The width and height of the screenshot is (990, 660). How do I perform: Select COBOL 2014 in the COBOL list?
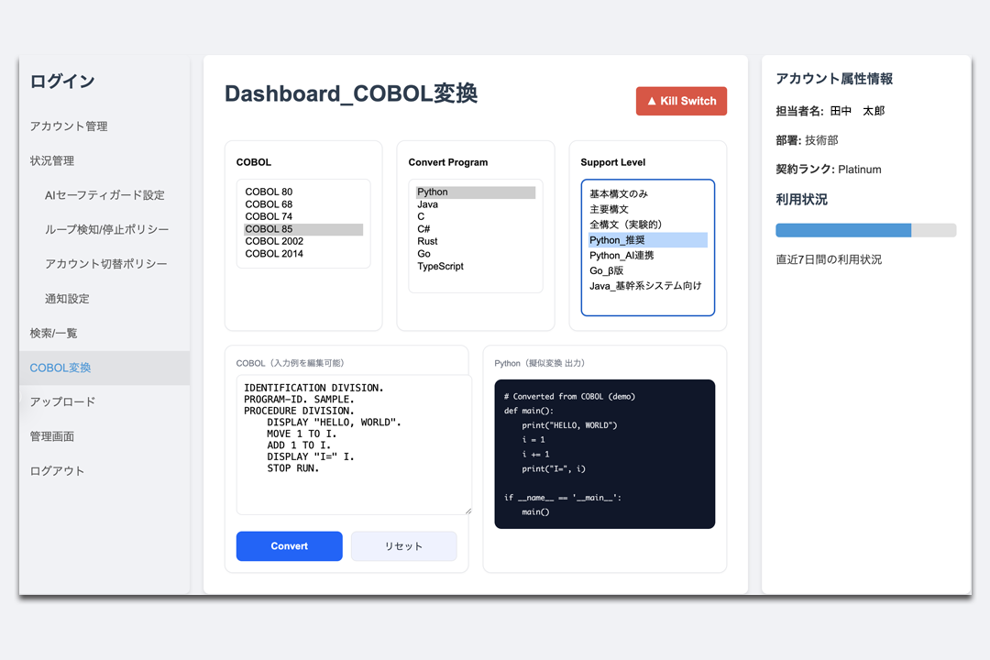coord(303,254)
